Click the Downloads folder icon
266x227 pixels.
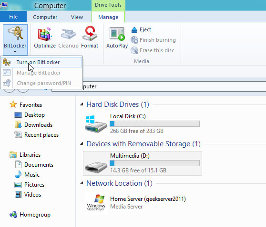click(x=18, y=124)
